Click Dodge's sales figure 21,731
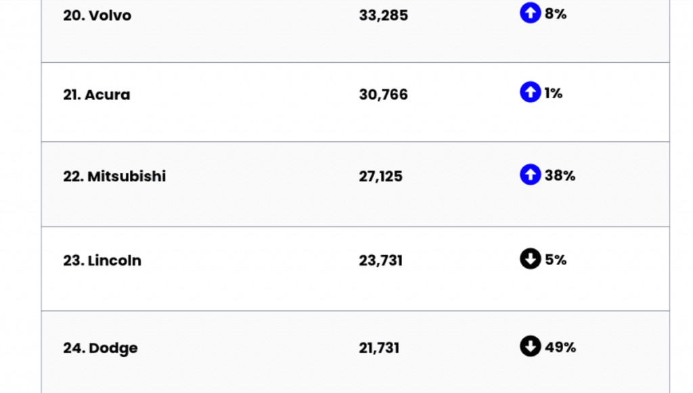 379,348
